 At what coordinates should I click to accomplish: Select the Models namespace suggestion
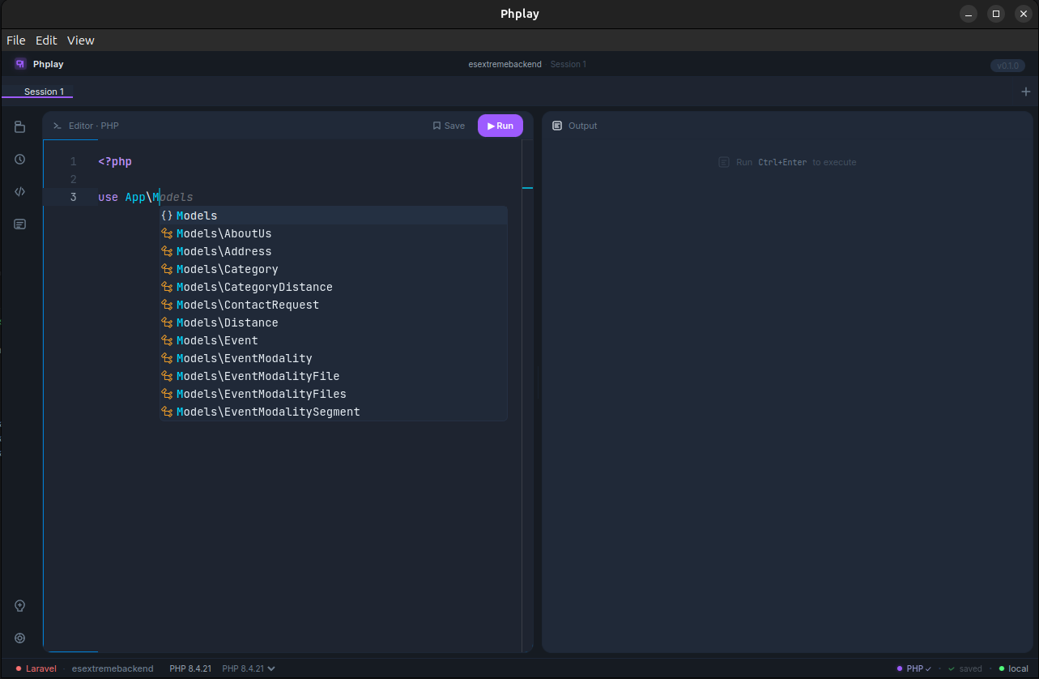click(334, 216)
